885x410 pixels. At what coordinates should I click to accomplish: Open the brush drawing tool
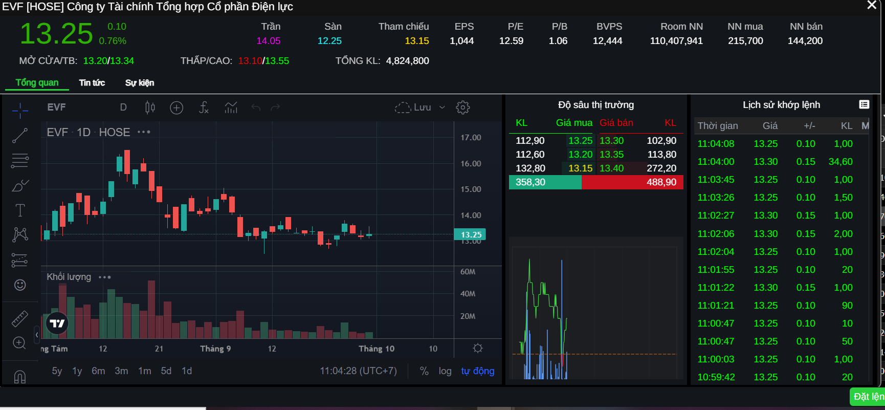(20, 185)
